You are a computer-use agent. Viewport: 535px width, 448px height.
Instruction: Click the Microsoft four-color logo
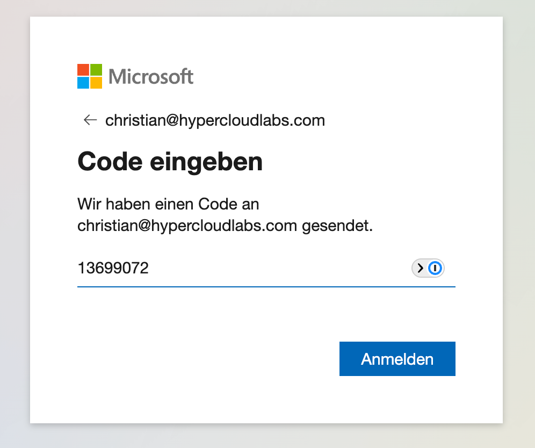pyautogui.click(x=90, y=76)
